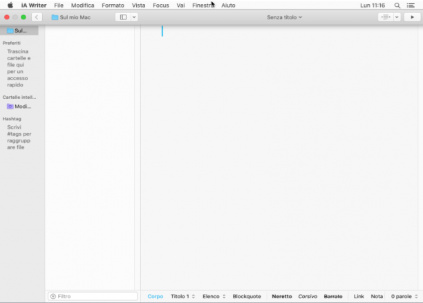Screen dimensions: 423x303
Task: Open the Formato menu
Action: [x=113, y=6]
